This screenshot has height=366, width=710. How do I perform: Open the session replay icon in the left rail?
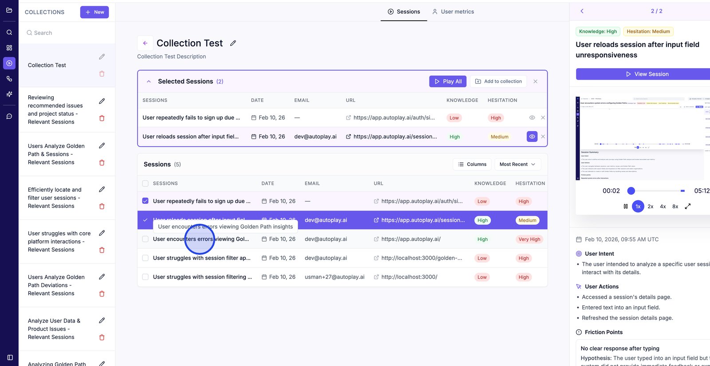point(9,63)
